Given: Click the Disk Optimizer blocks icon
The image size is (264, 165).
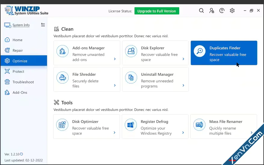Looking at the screenshot, I should click(x=62, y=125).
